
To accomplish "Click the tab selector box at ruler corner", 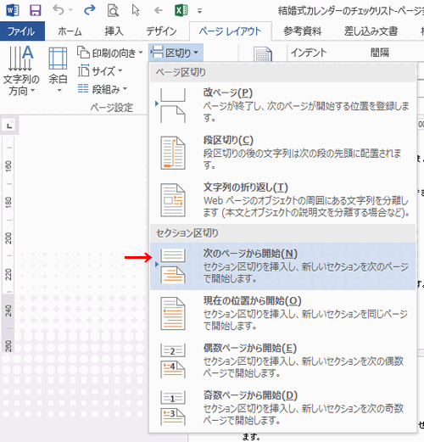I will [x=9, y=126].
